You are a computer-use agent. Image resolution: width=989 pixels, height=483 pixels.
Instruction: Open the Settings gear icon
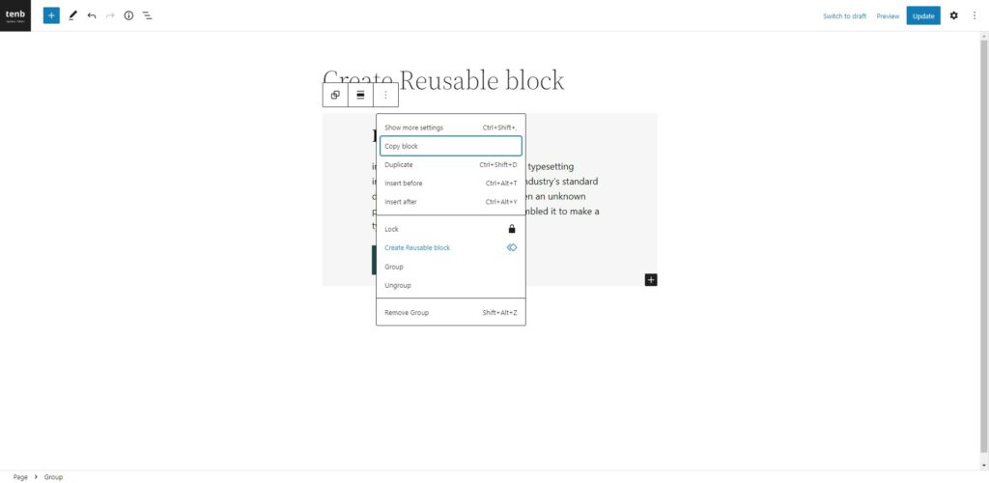[954, 15]
